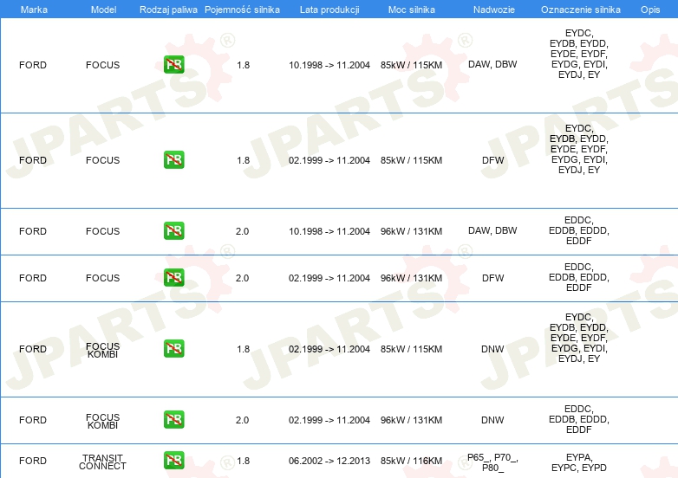Click DFW body in Focus 1.8 row
Image resolution: width=678 pixels, height=478 pixels.
pos(493,160)
